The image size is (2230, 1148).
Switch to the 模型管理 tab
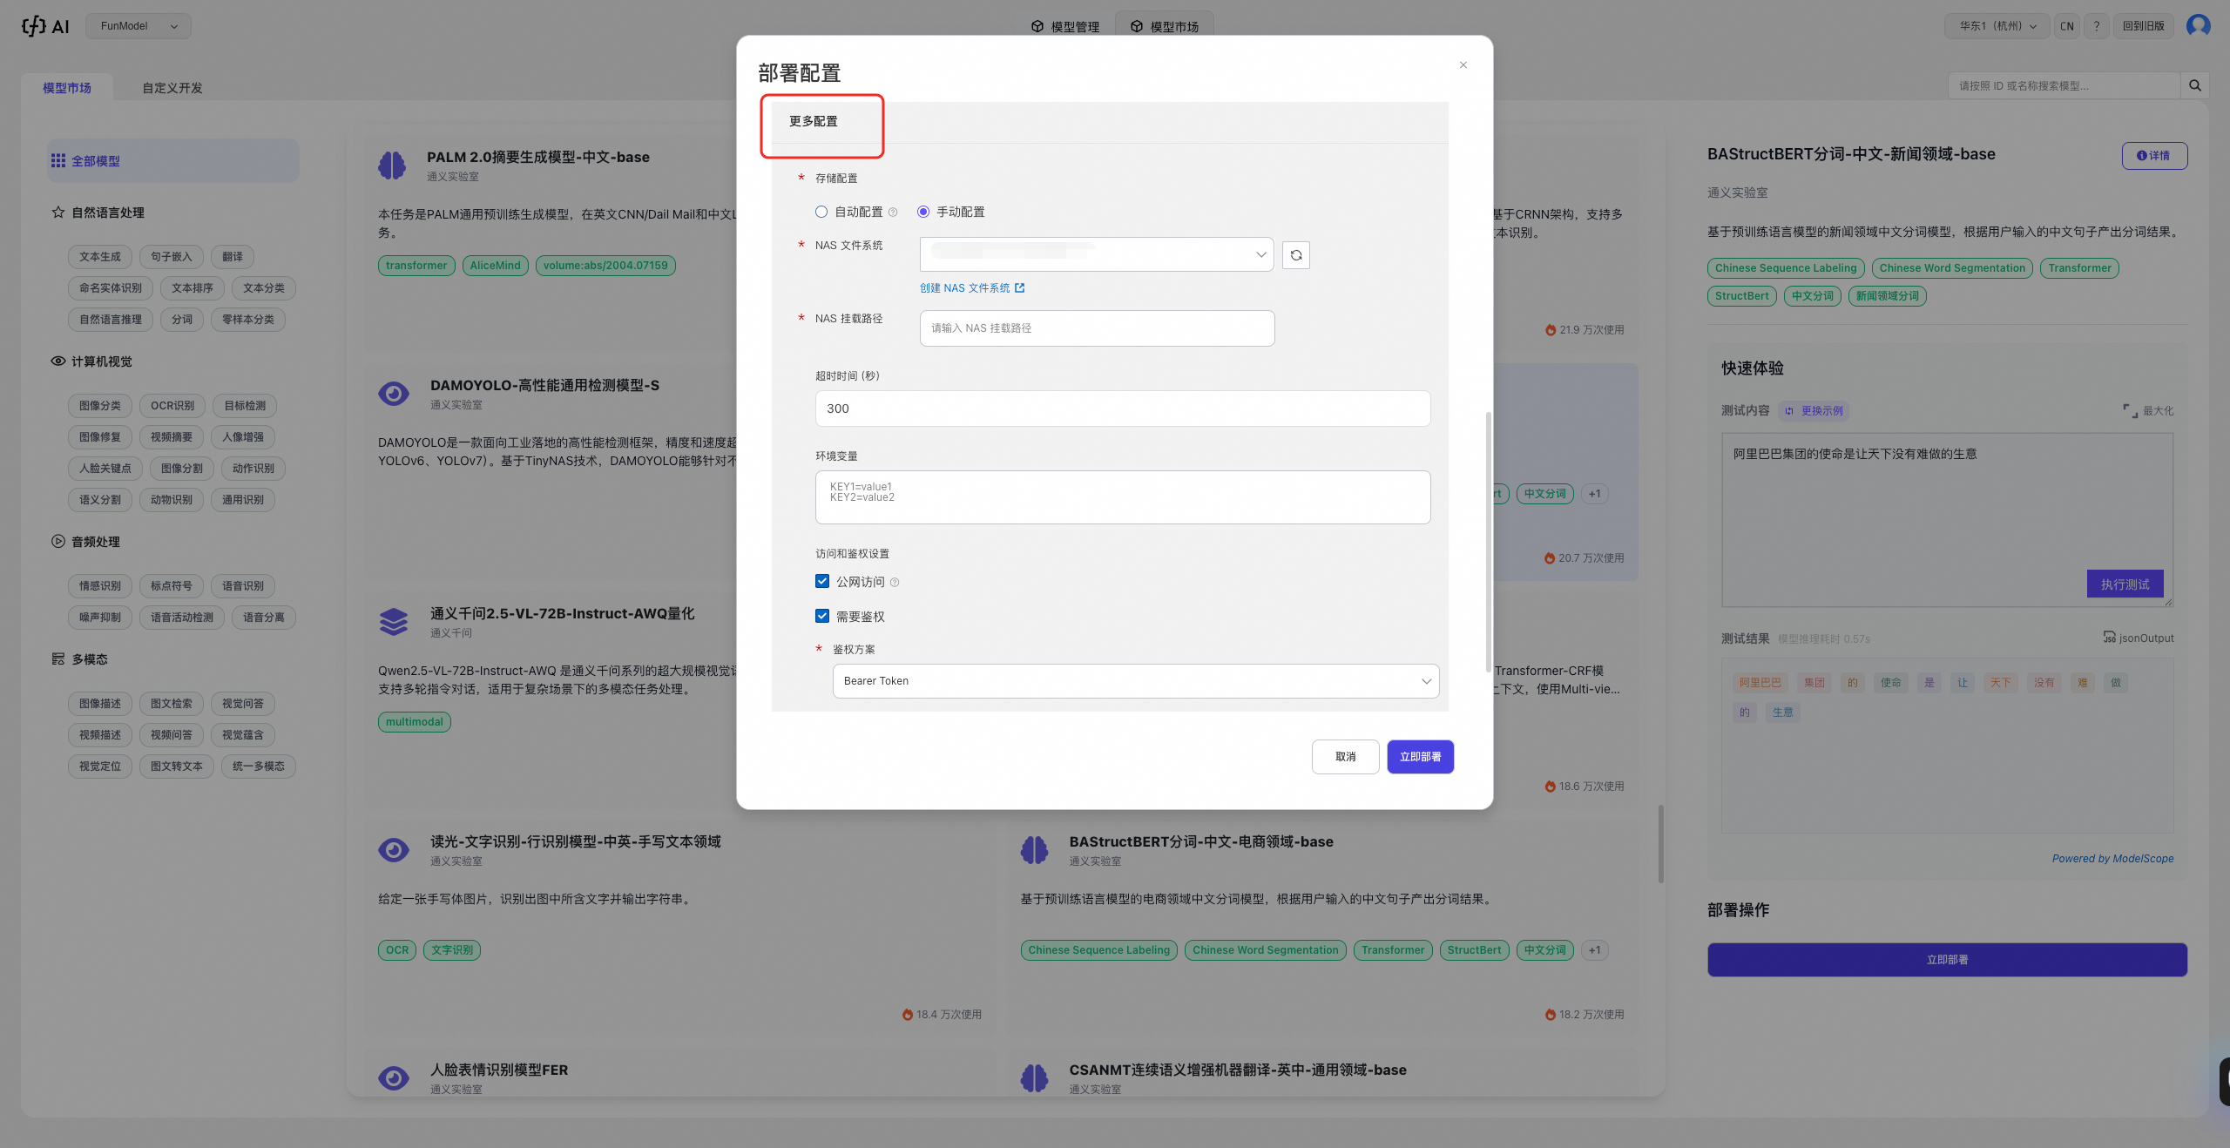pyautogui.click(x=1065, y=27)
